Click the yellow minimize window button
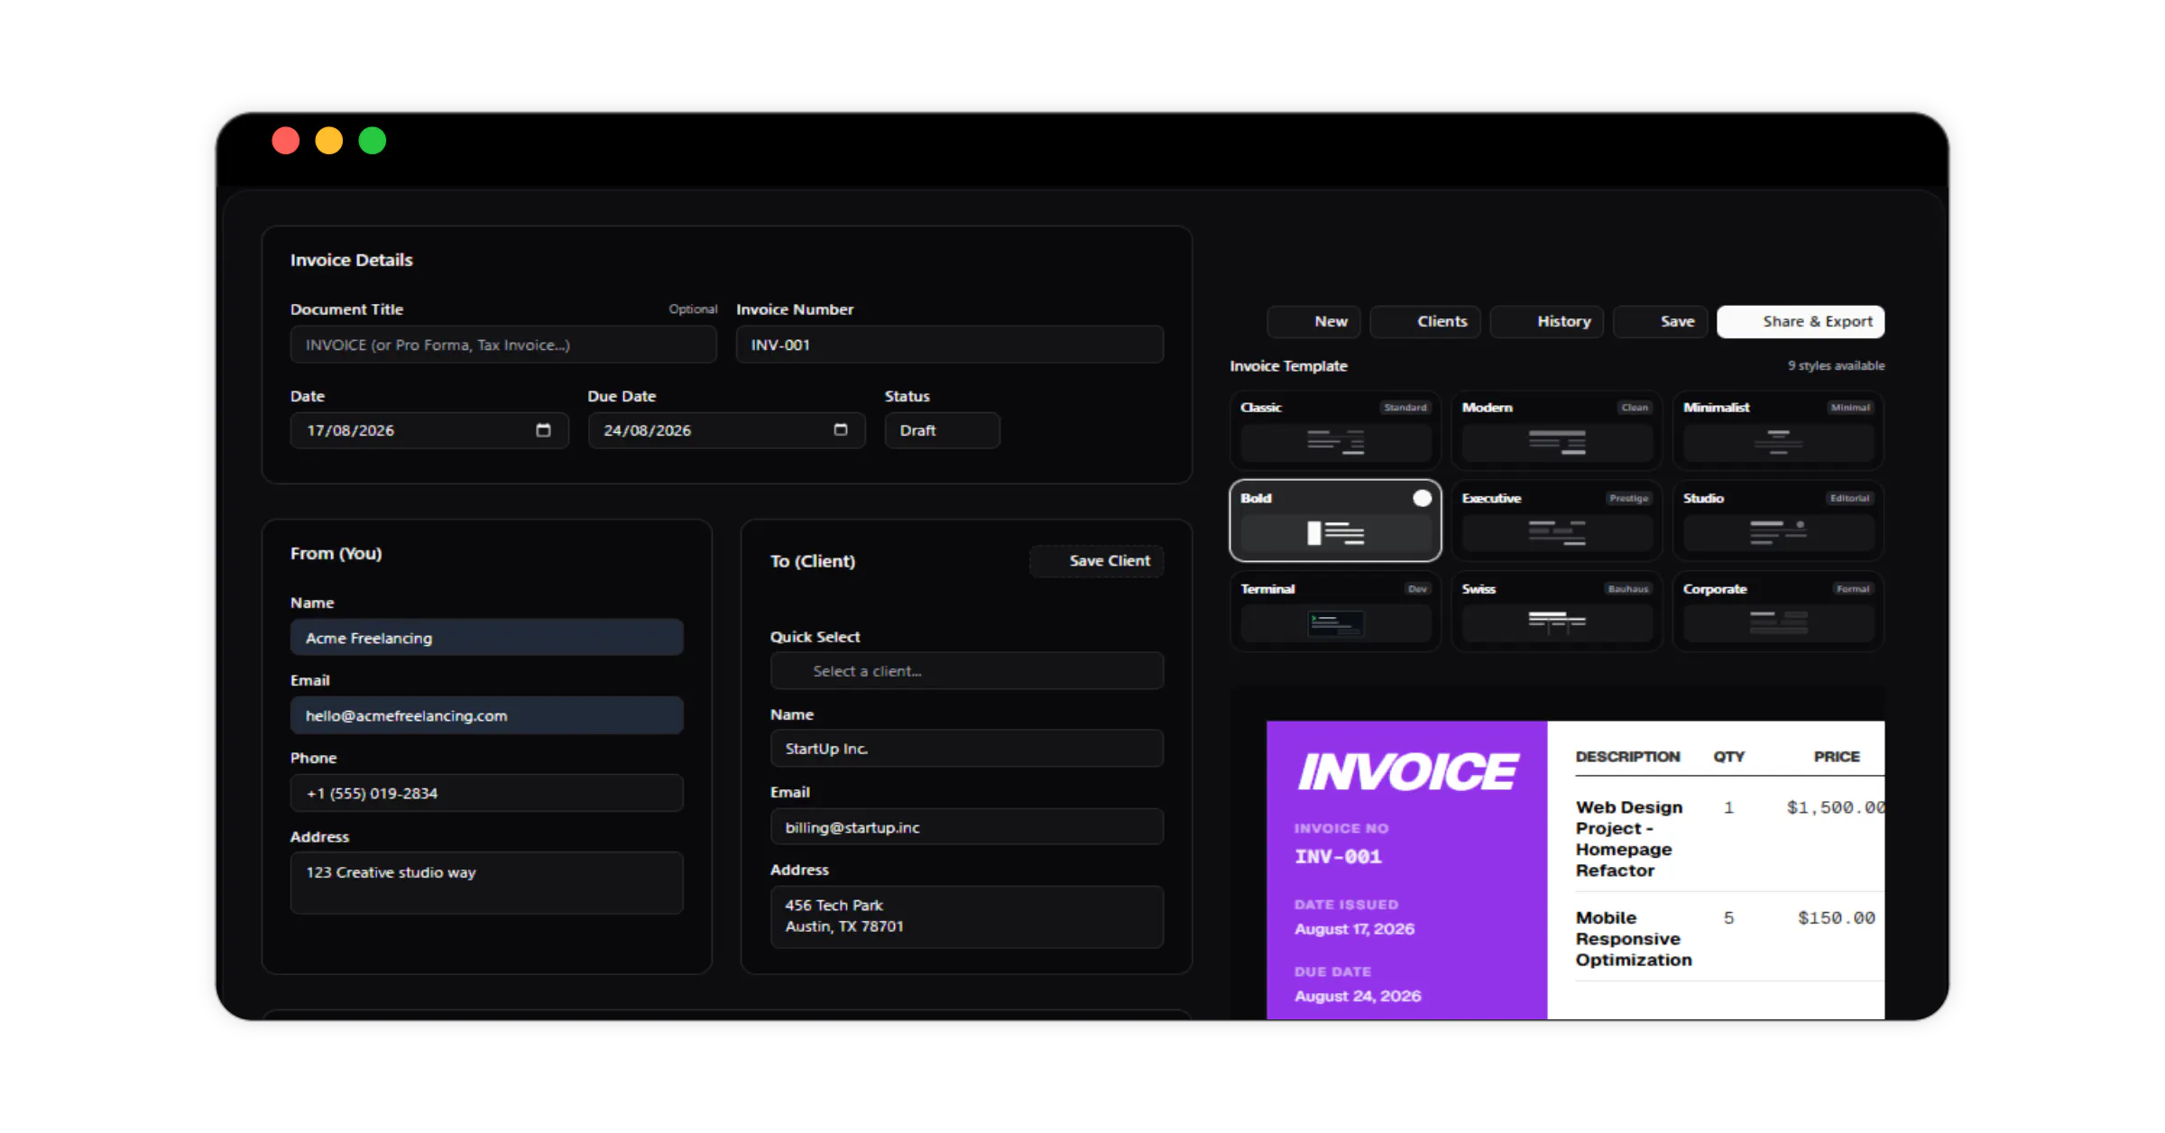This screenshot has width=2165, height=1133. tap(329, 141)
